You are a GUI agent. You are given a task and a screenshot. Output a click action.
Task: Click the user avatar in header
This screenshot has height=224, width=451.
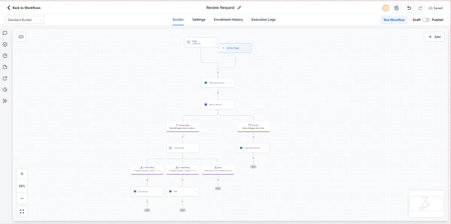[x=386, y=8]
